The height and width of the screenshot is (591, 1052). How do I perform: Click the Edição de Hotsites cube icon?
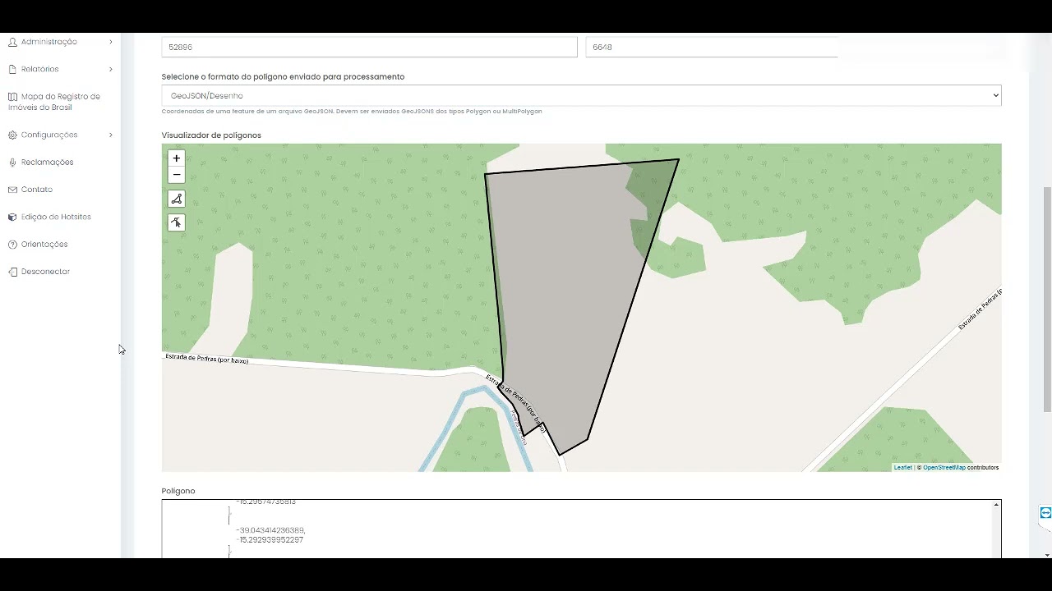12,217
